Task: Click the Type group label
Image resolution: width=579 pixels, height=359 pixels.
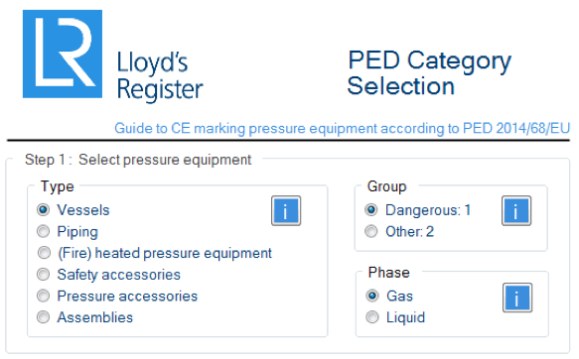Action: coord(58,186)
